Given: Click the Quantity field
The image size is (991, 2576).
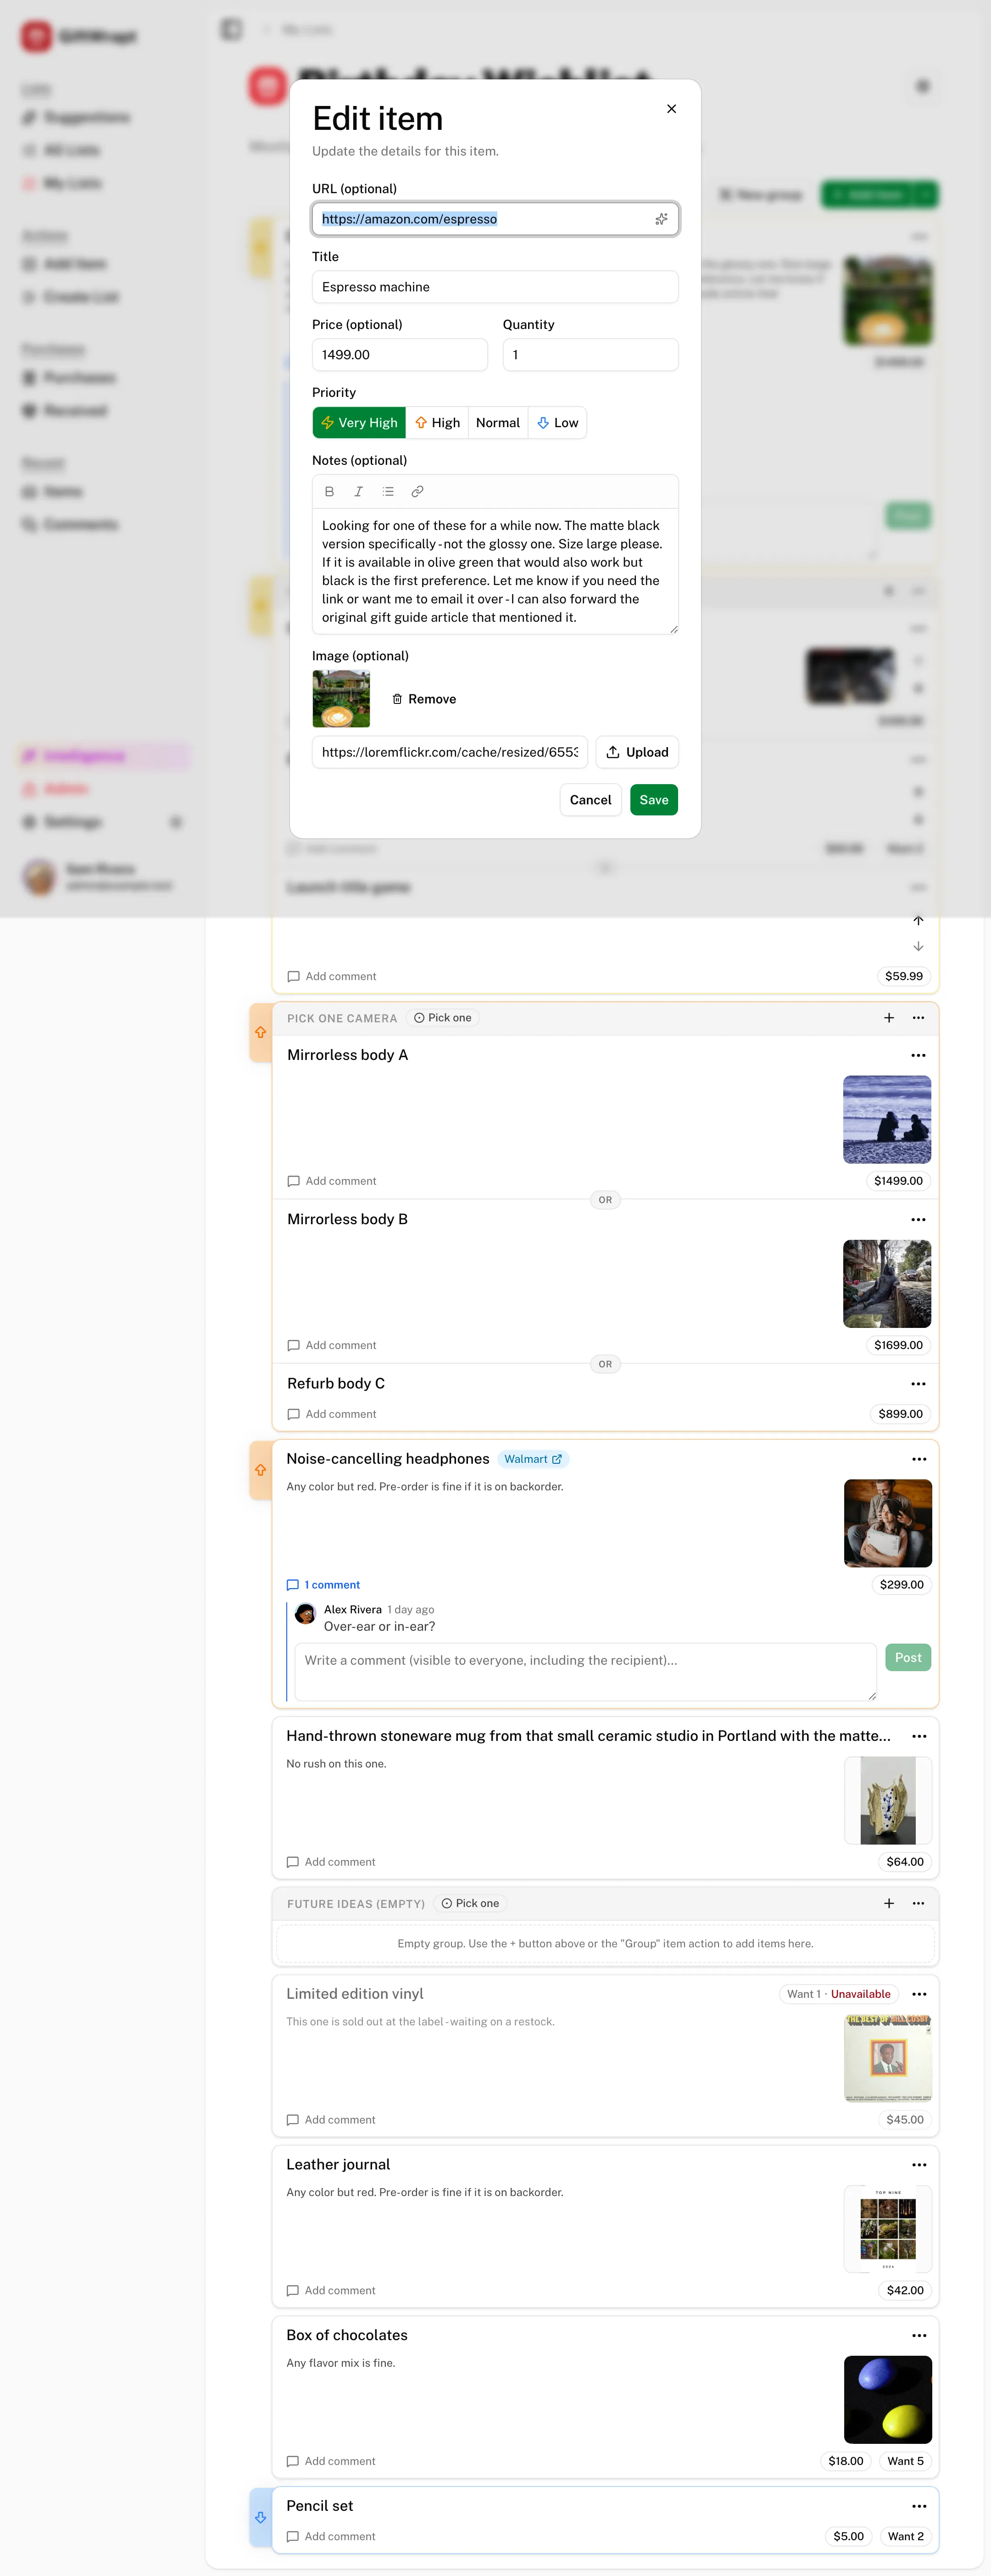Looking at the screenshot, I should (591, 355).
